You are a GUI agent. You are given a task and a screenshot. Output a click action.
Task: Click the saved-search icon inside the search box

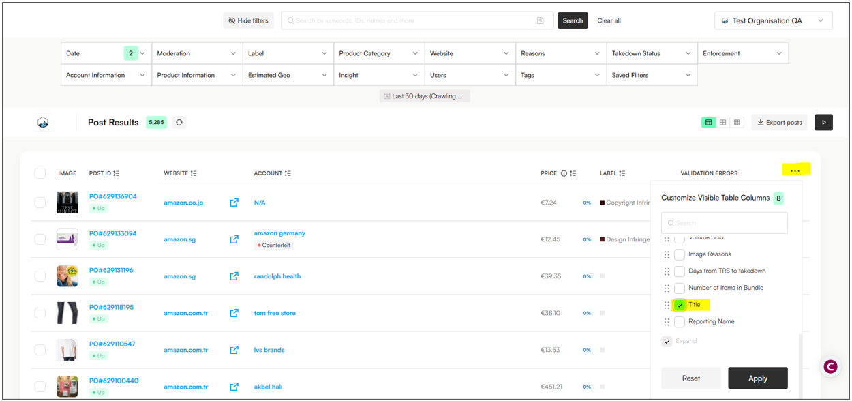pos(541,20)
